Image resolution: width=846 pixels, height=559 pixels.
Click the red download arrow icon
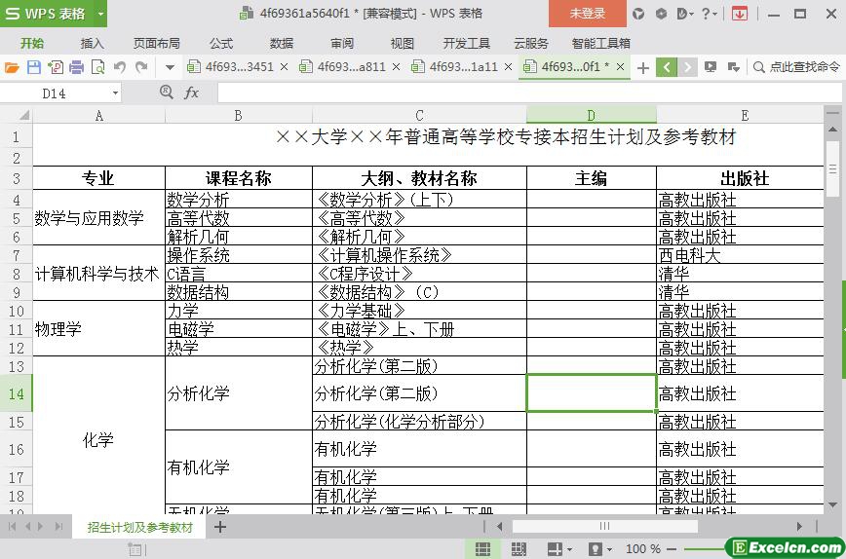(740, 14)
